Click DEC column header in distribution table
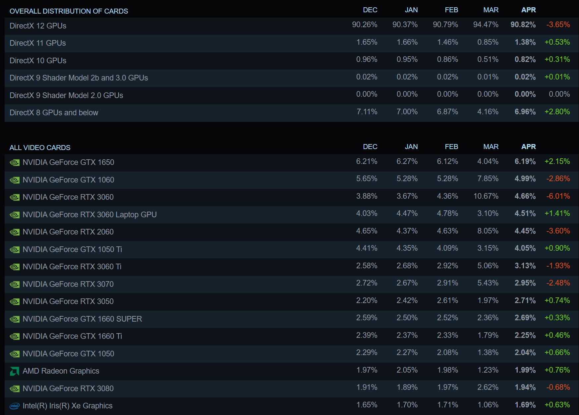Screen dimensions: 579x415 [x=370, y=10]
